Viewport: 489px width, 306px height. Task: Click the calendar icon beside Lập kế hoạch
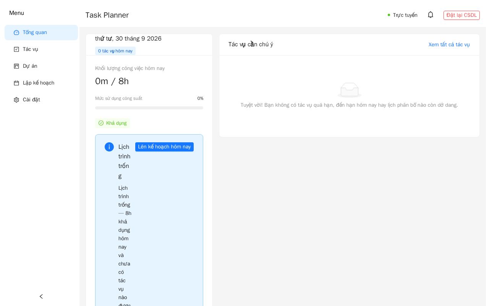click(x=16, y=83)
